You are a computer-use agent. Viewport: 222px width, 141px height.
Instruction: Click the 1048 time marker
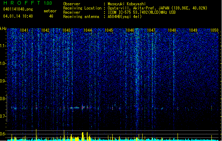coord(172,30)
